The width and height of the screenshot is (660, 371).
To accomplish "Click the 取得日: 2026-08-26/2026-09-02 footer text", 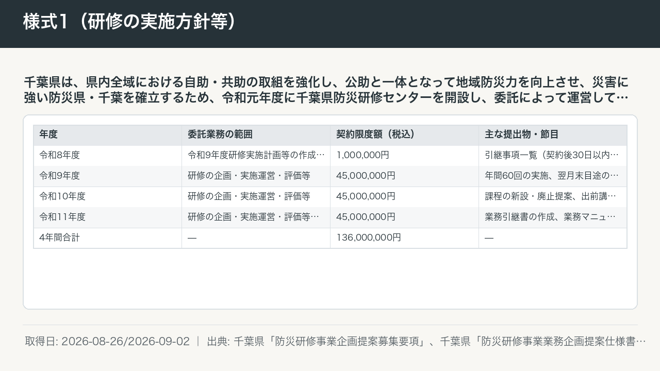I will point(107,341).
